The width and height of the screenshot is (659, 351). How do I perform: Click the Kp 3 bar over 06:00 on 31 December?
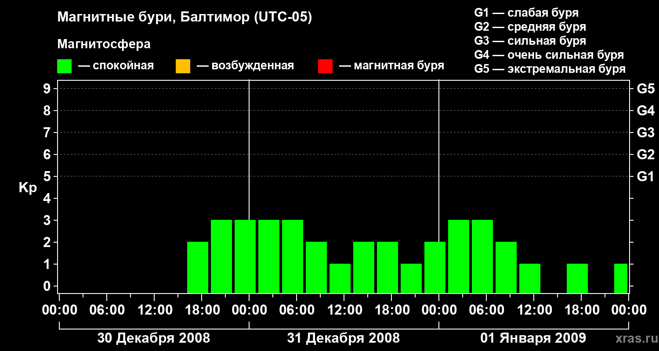click(x=293, y=256)
